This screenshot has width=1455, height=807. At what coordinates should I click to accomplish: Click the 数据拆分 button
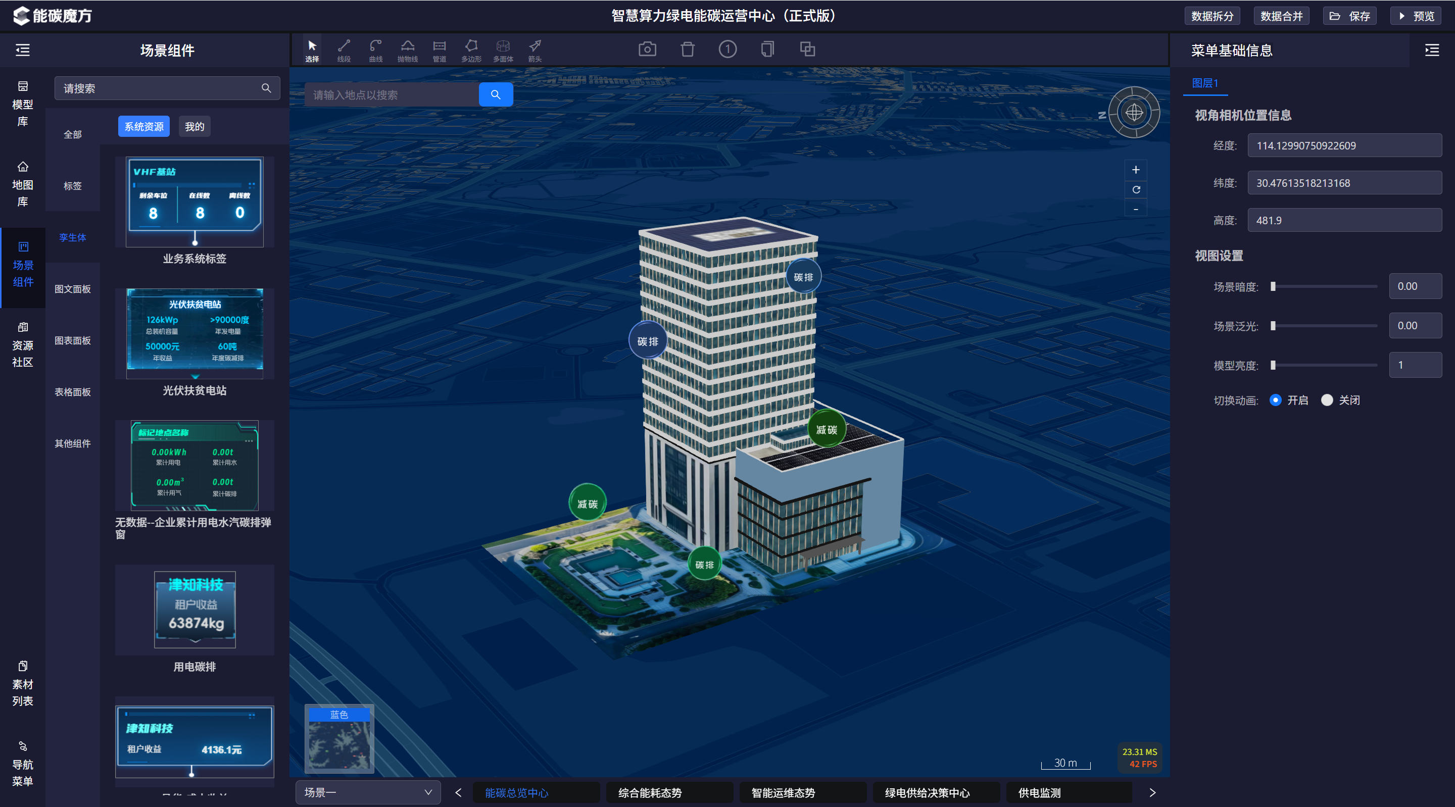tap(1212, 16)
